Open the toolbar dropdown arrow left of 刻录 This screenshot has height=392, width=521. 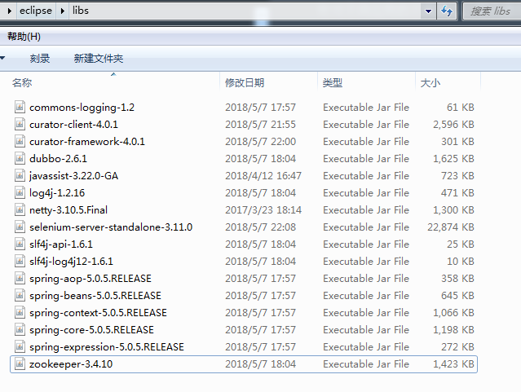click(x=2, y=58)
